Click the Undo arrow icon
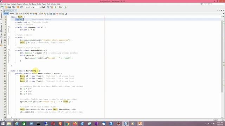 click(x=18, y=7)
